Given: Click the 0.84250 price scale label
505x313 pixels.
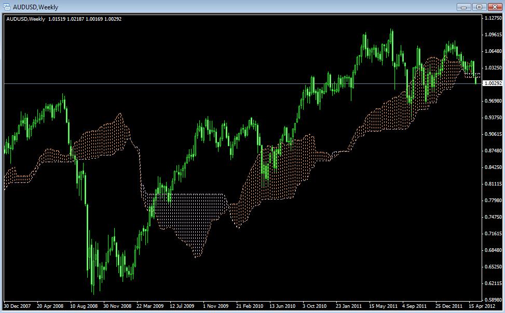Looking at the screenshot, I should [493, 167].
